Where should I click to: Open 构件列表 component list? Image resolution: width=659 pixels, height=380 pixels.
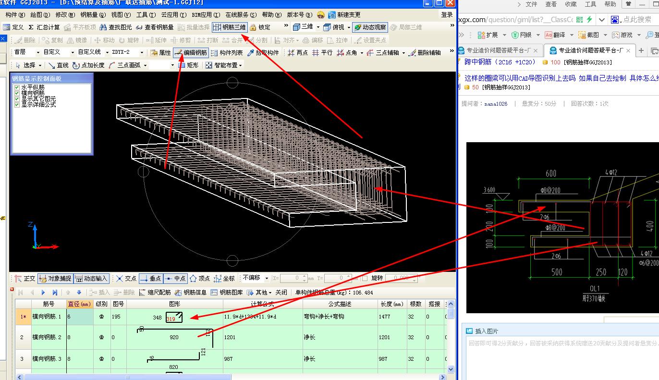[x=227, y=53]
